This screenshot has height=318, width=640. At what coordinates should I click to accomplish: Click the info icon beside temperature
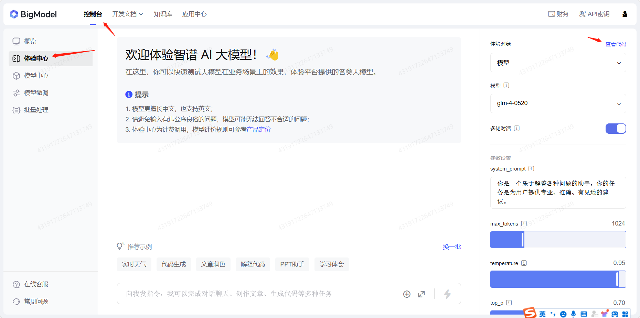[x=524, y=263]
